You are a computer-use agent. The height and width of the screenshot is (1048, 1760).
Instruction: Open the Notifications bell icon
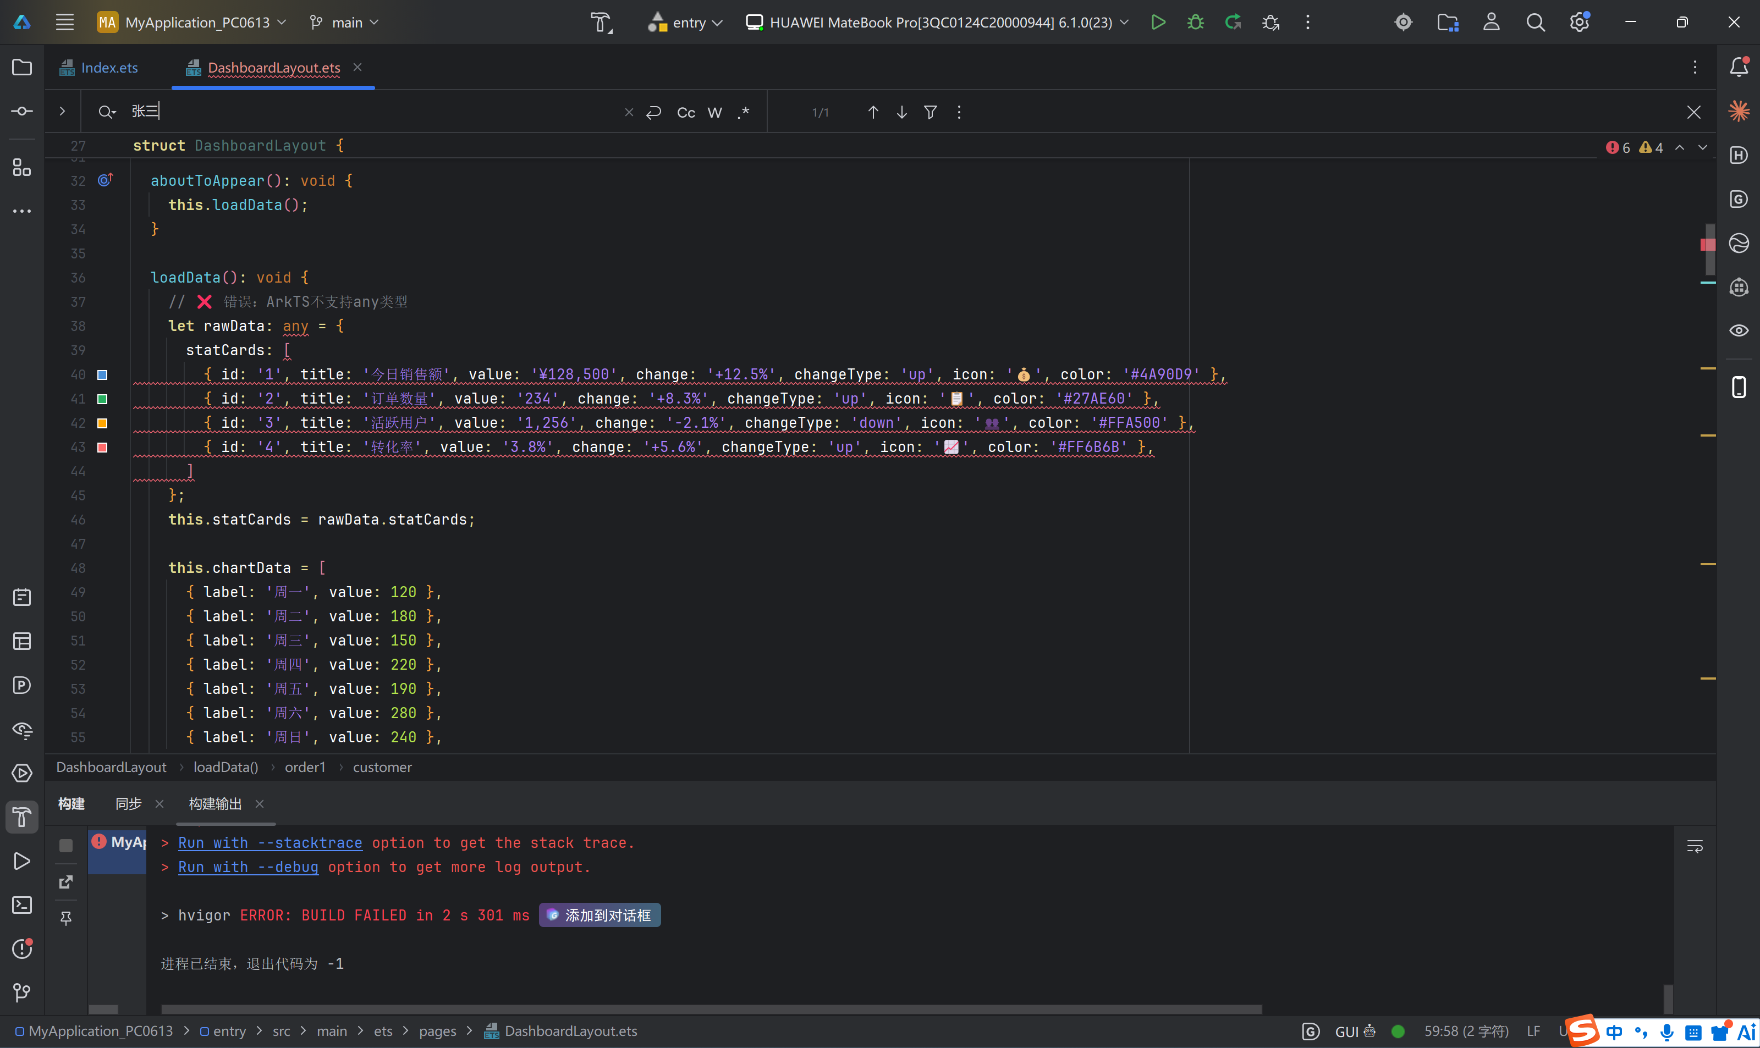pos(1739,68)
